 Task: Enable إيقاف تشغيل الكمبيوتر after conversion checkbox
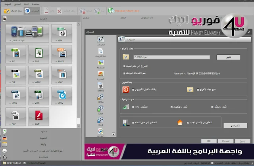point(133,90)
